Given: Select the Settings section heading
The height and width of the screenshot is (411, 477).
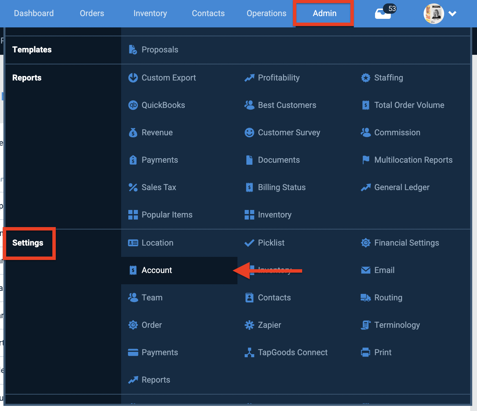Looking at the screenshot, I should tap(28, 243).
